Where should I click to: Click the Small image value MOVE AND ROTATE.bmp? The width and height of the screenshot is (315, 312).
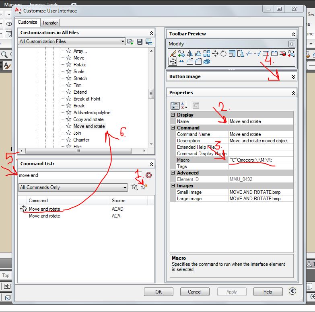261,192
